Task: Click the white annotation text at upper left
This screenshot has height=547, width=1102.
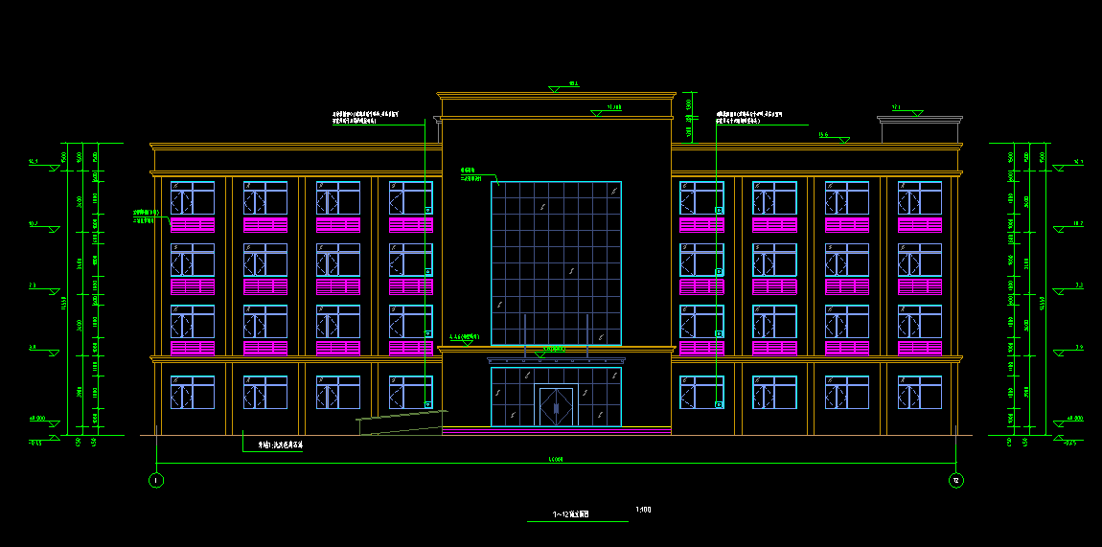Action: click(x=366, y=118)
